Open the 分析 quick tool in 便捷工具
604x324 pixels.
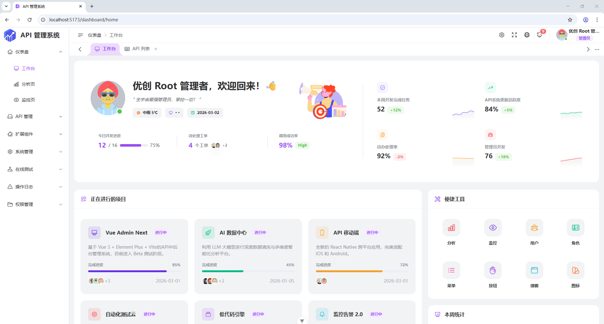451,228
